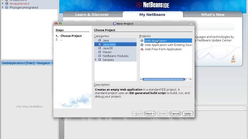This screenshot has width=248, height=139.
Task: Click the disabled Back button
Action: click(x=137, y=114)
